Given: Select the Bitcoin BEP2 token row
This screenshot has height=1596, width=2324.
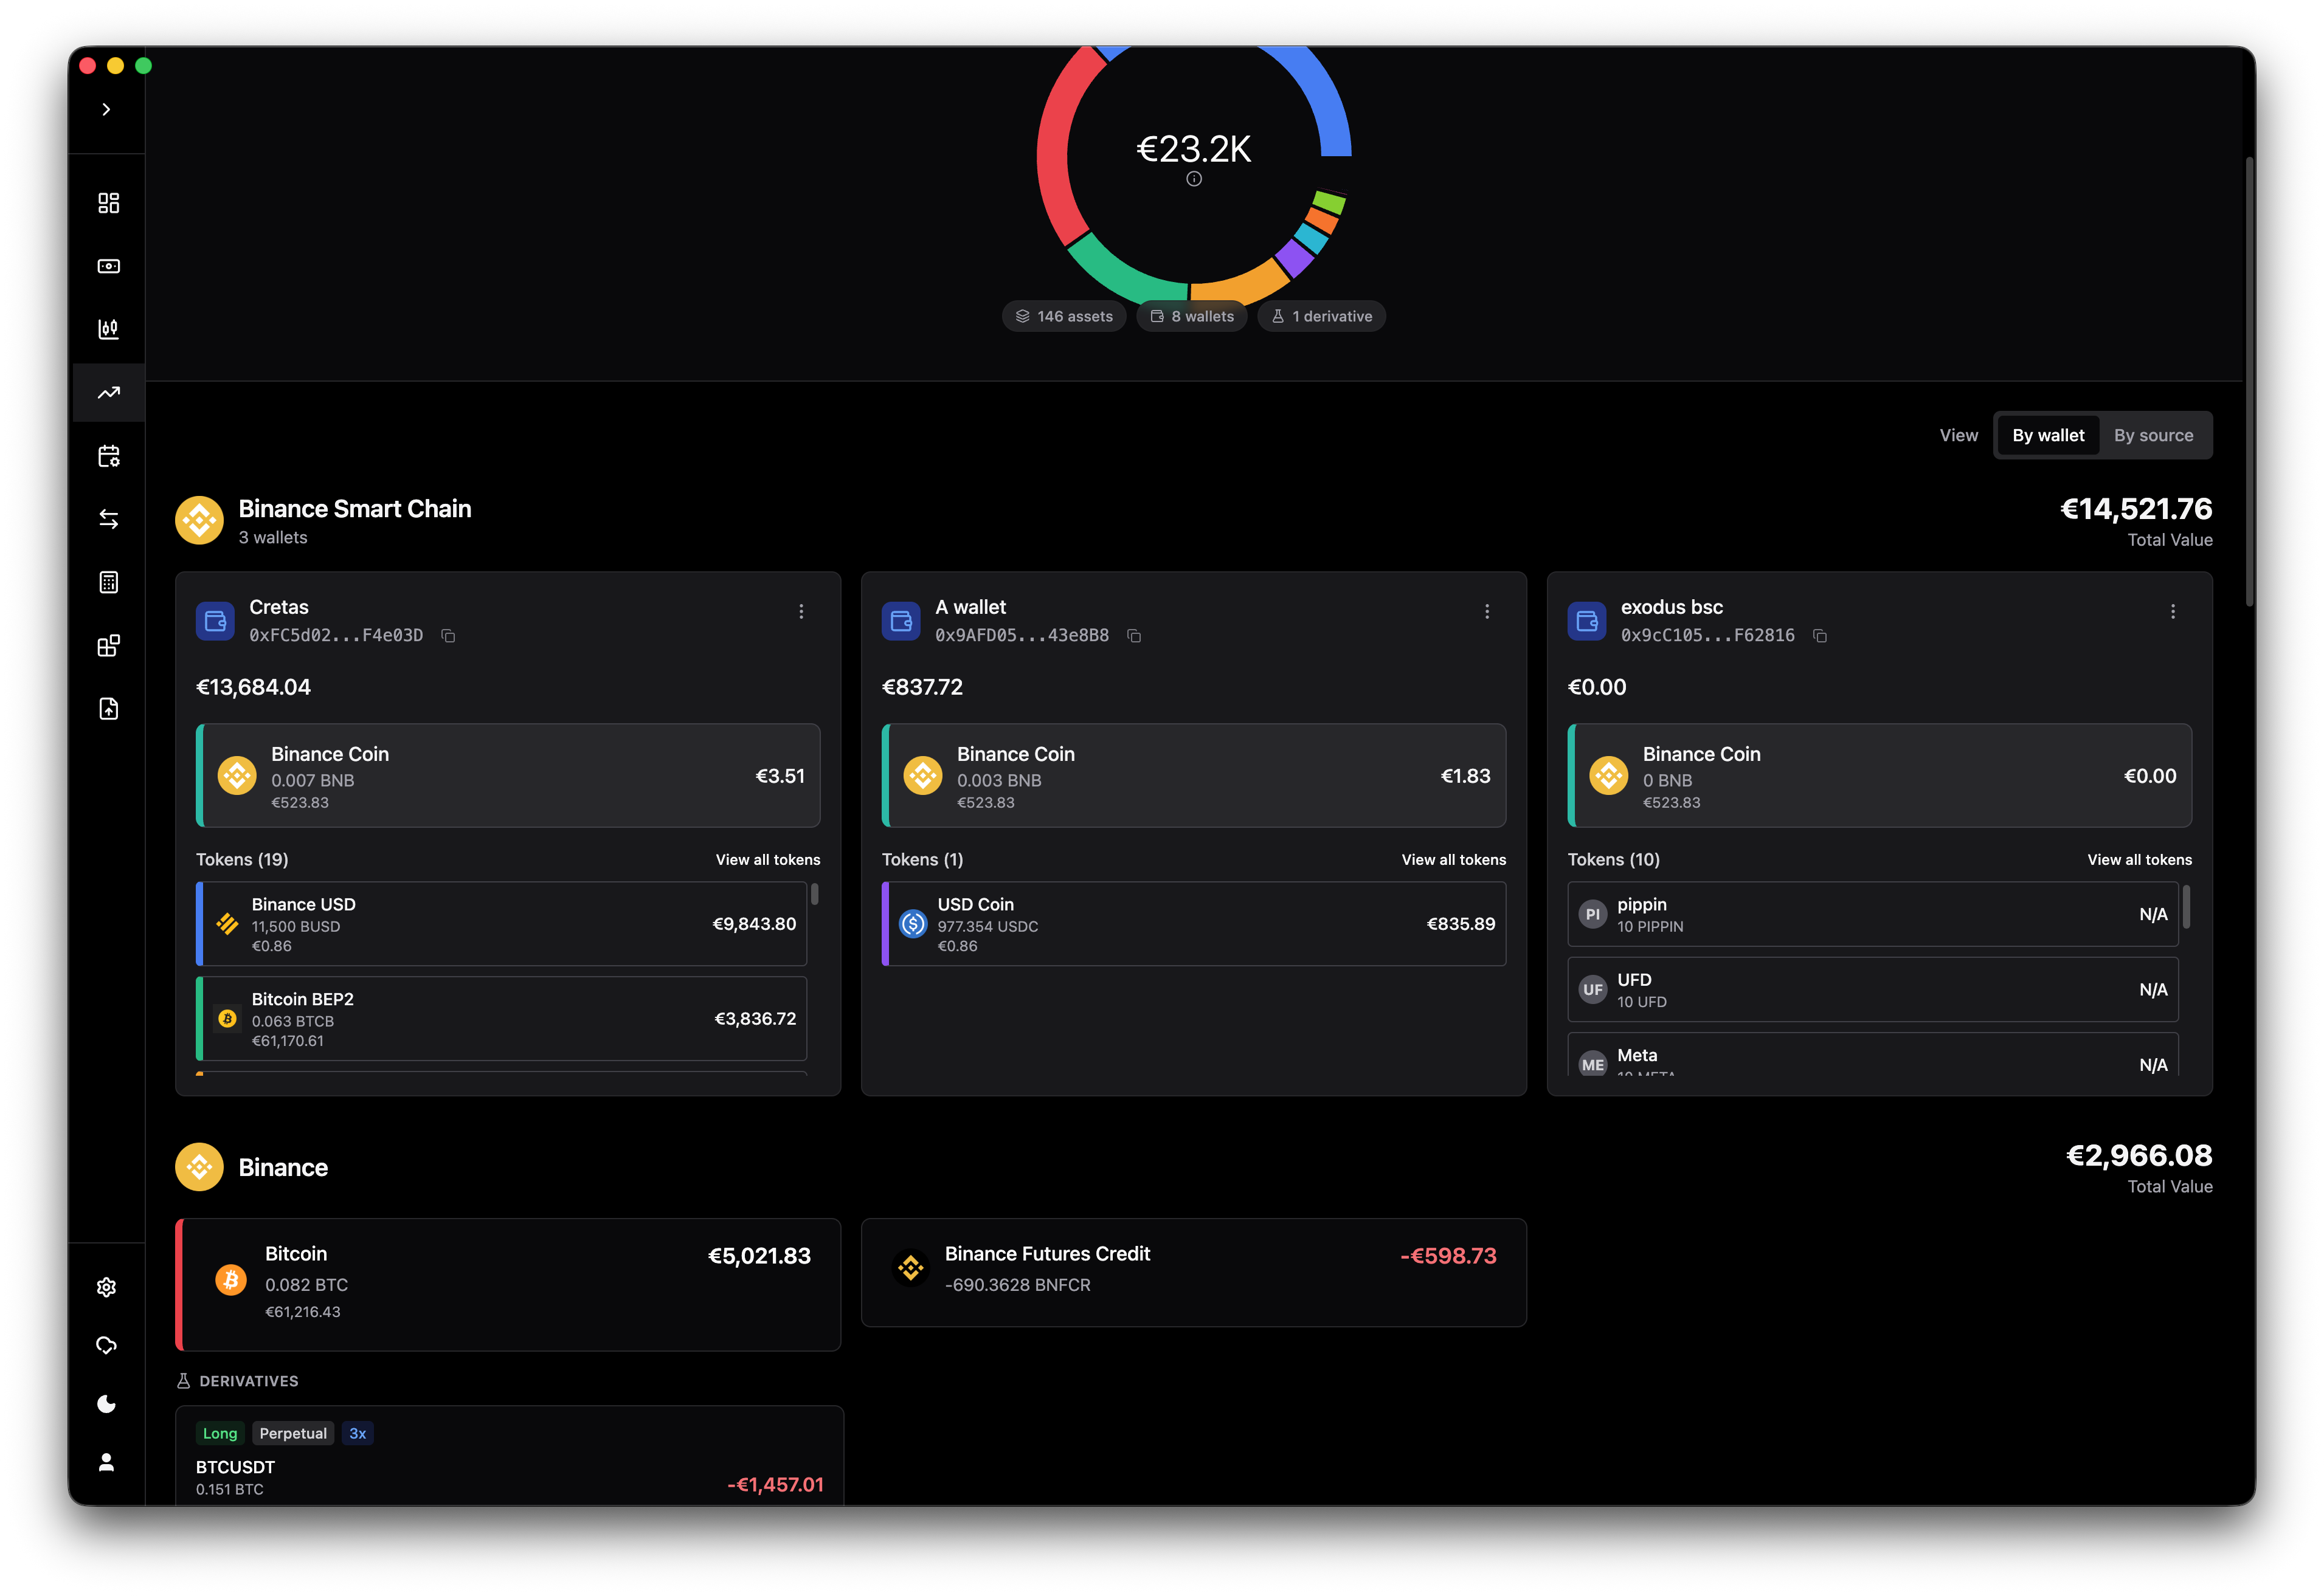Looking at the screenshot, I should 501,1018.
